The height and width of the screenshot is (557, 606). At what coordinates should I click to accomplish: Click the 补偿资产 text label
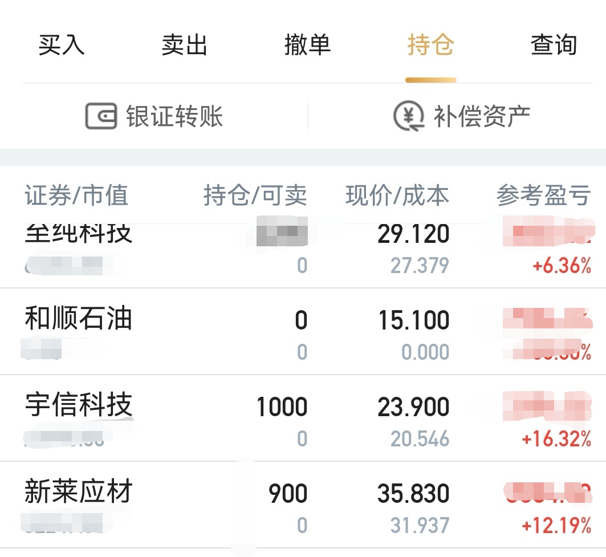click(482, 116)
